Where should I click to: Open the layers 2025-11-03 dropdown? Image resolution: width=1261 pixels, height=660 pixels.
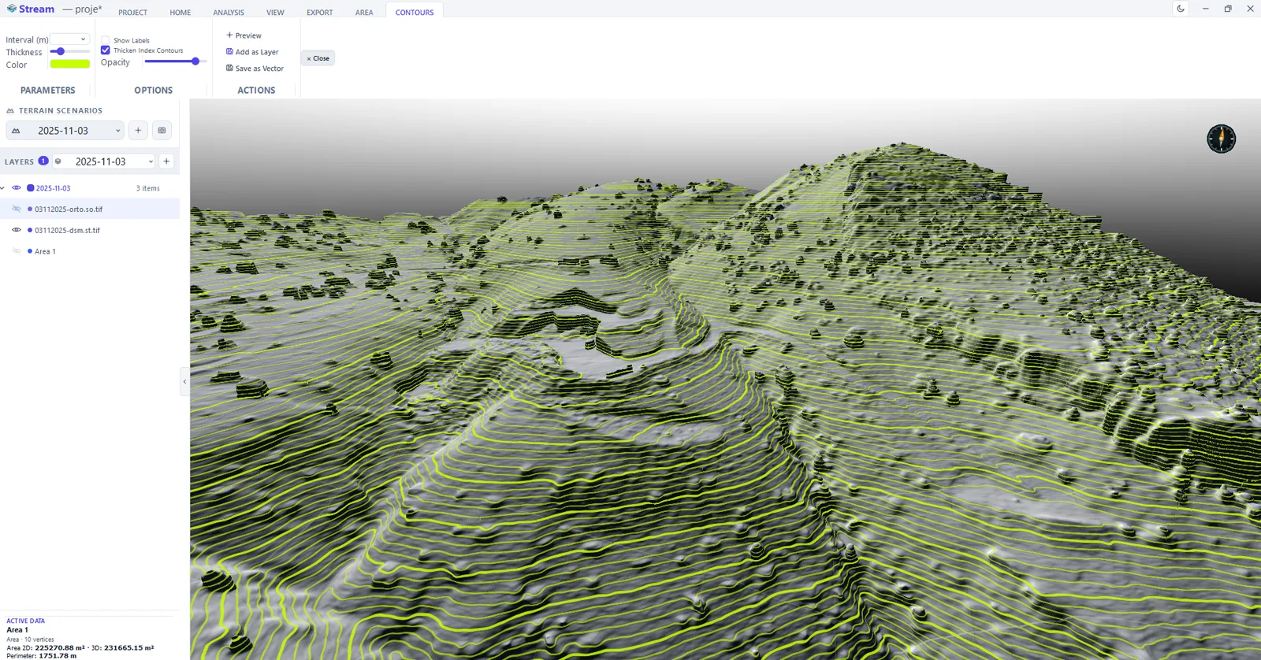(103, 161)
